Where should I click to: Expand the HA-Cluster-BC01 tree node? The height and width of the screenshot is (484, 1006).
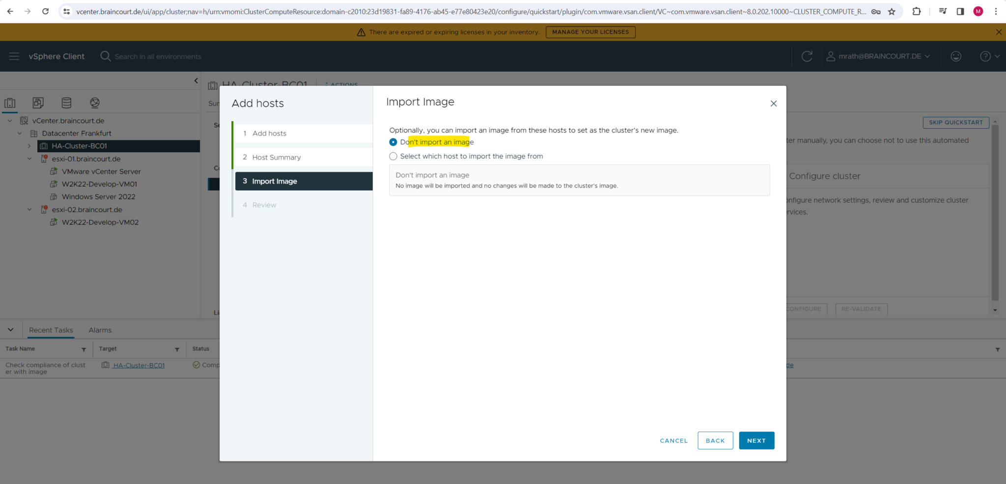29,146
